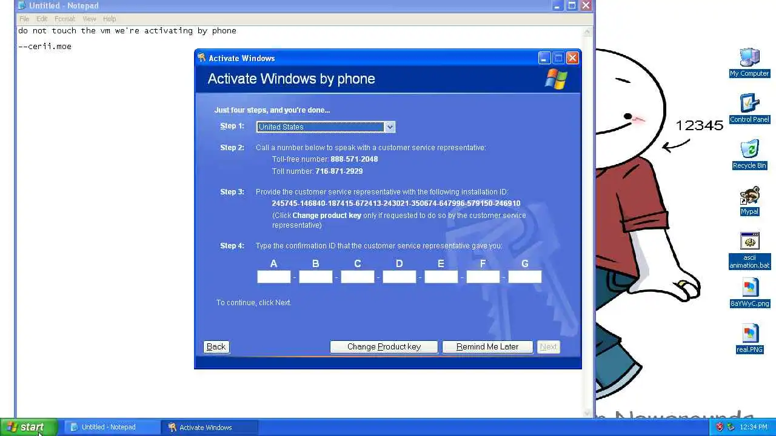
Task: Switch to Untitled - Notepad taskbar button
Action: click(x=112, y=427)
